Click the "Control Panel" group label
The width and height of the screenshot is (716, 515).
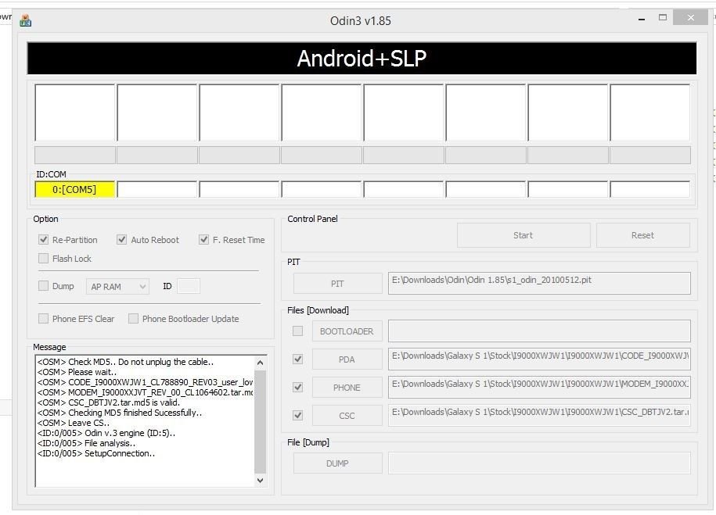tap(313, 219)
